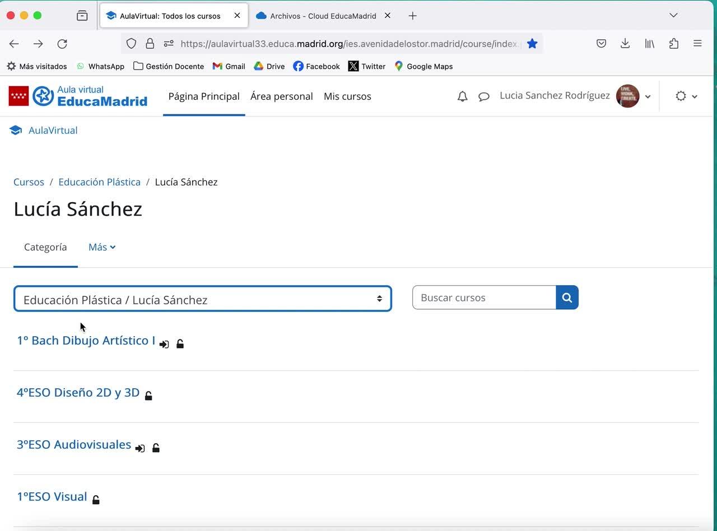Open the Google Maps bookmark

(423, 66)
